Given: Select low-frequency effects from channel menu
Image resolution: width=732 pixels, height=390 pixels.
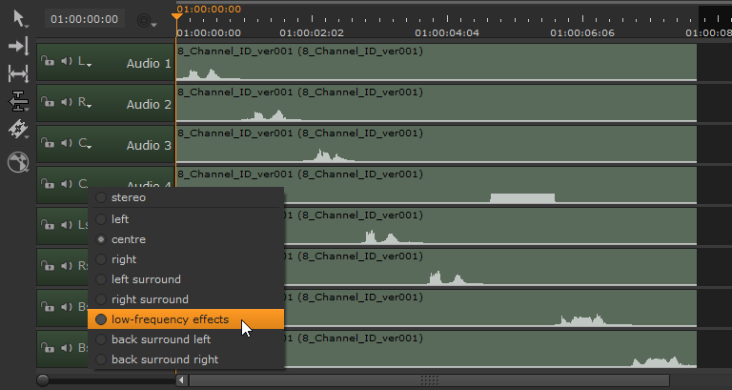Looking at the screenshot, I should point(170,319).
